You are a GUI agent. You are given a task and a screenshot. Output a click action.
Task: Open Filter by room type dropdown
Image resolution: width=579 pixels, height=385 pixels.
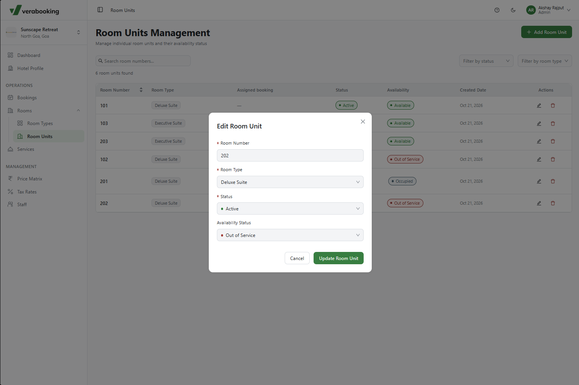point(545,61)
